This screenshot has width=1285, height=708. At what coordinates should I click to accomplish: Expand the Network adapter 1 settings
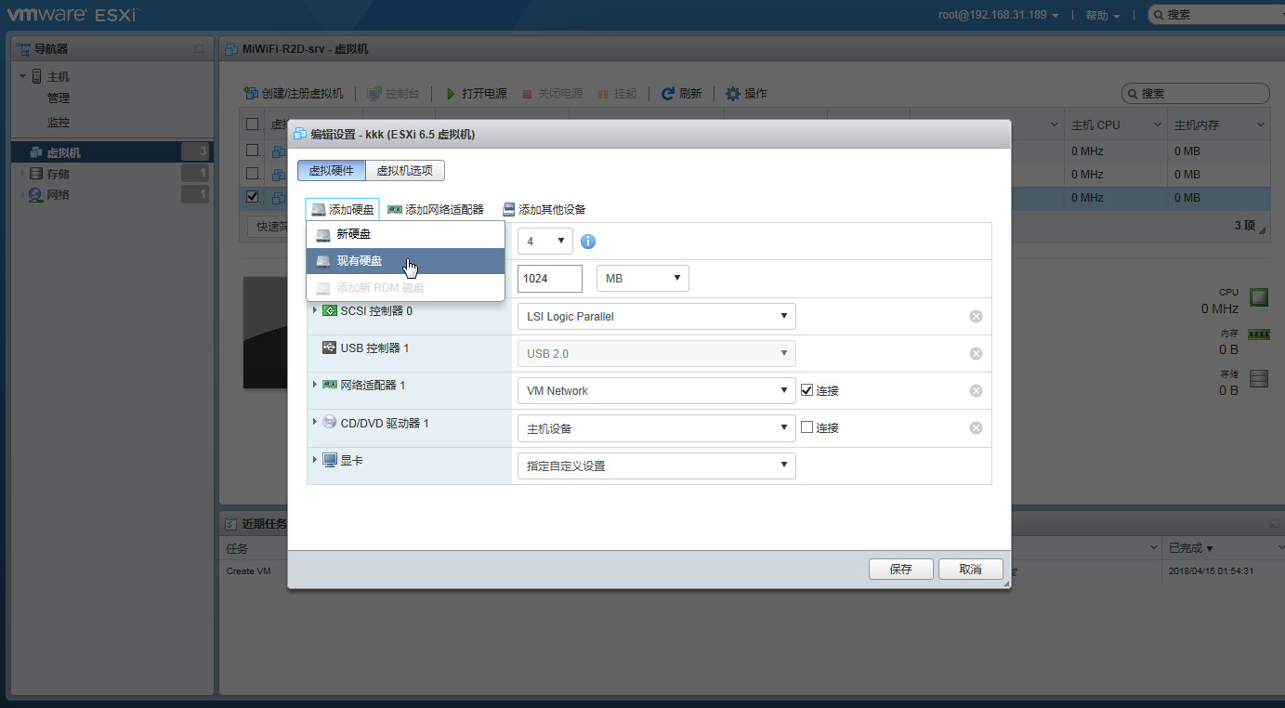[315, 385]
